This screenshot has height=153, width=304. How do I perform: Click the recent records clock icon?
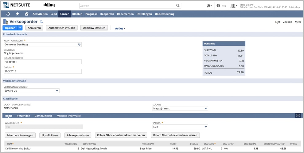click(x=8, y=14)
